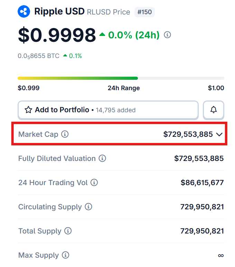
Task: Click the Circulating Supply info icon
Action: pos(88,207)
